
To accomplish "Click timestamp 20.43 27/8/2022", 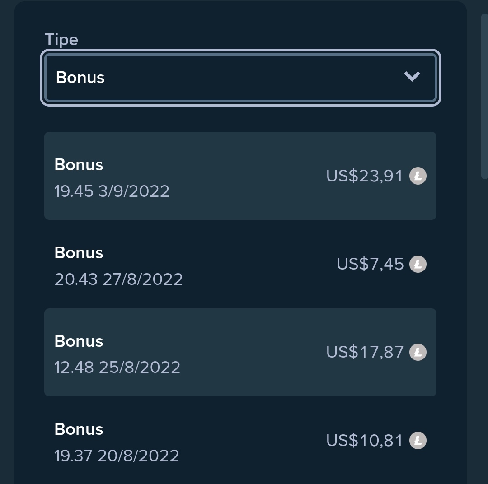I will pos(118,279).
